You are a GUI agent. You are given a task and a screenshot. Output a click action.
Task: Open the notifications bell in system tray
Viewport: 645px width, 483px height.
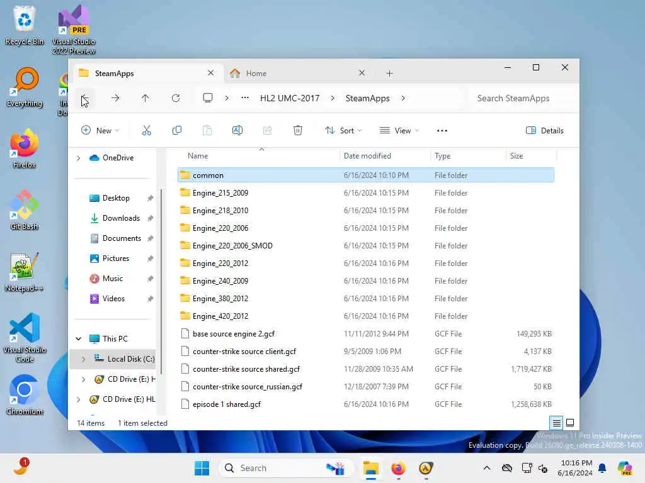click(x=602, y=468)
